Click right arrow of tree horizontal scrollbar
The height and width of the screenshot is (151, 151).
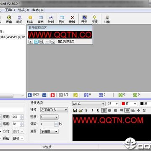(23, 96)
